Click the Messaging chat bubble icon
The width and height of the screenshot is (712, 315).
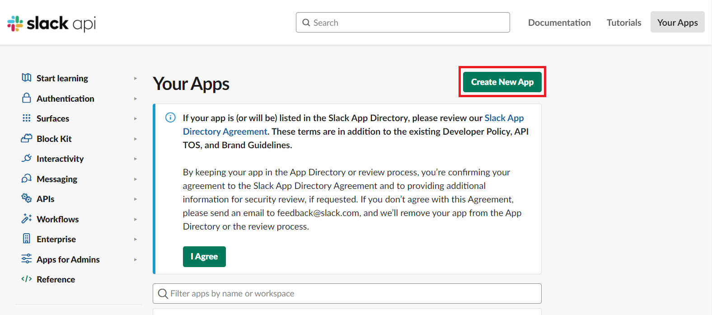(x=27, y=179)
